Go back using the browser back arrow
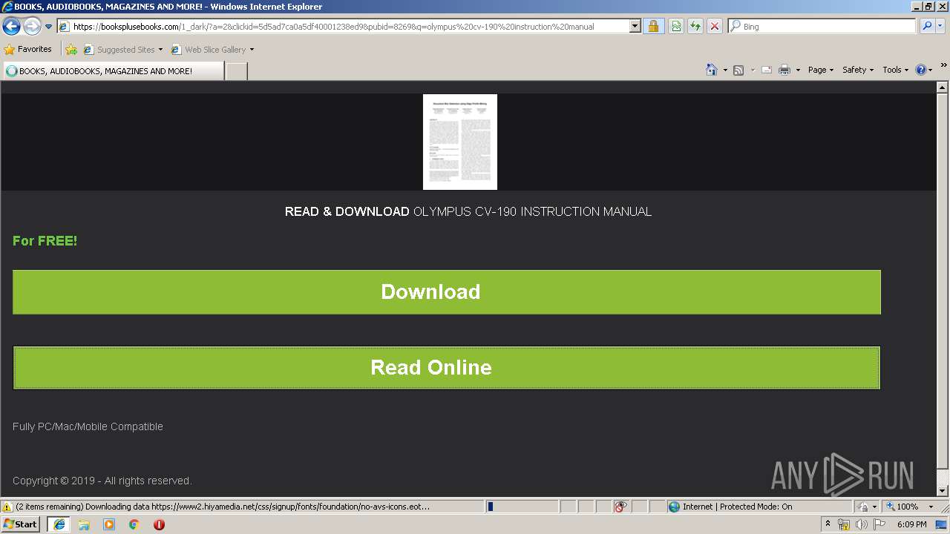The height and width of the screenshot is (534, 950). [x=11, y=27]
